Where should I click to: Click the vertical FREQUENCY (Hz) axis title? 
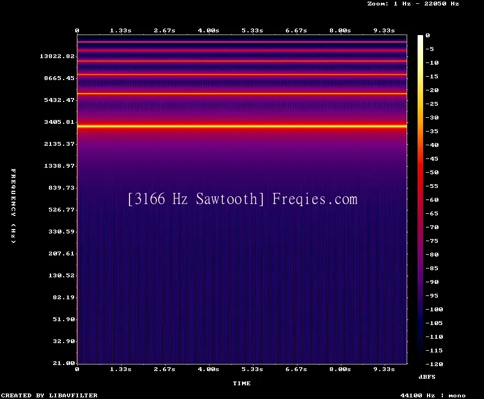click(x=13, y=206)
